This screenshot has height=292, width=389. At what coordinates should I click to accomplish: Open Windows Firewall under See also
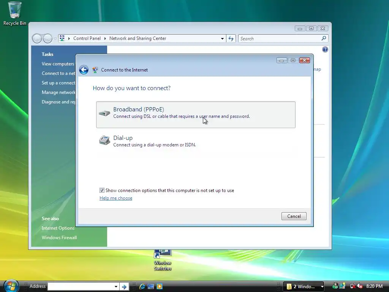click(x=59, y=237)
